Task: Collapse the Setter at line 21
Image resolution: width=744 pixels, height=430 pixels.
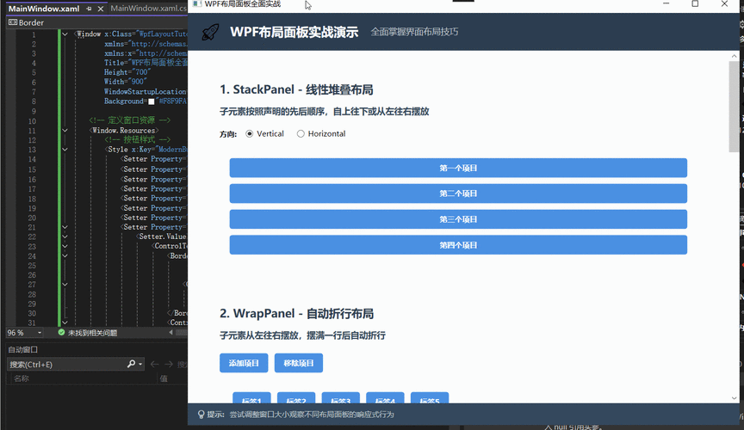Action: click(x=65, y=227)
